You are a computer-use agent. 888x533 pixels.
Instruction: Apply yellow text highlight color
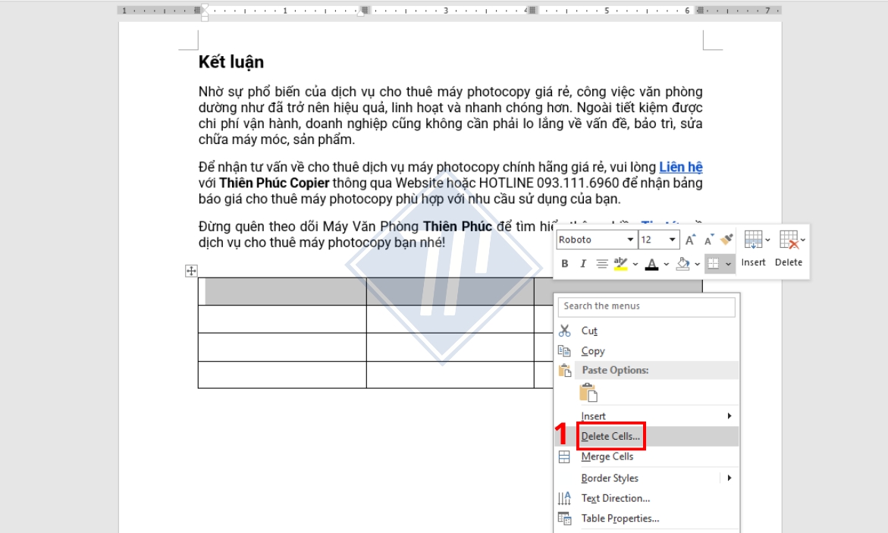tap(620, 264)
